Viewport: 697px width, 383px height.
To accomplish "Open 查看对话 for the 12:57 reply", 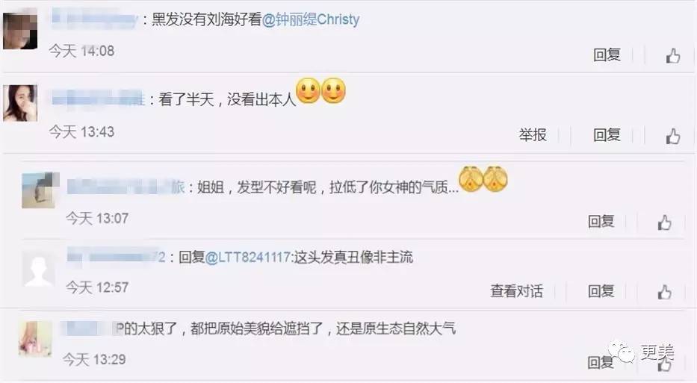I will [x=516, y=291].
